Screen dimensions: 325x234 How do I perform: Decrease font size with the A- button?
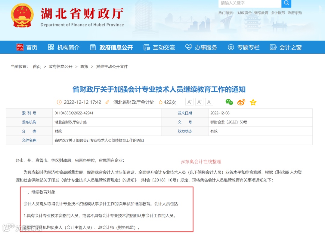pyautogui.click(x=199, y=102)
